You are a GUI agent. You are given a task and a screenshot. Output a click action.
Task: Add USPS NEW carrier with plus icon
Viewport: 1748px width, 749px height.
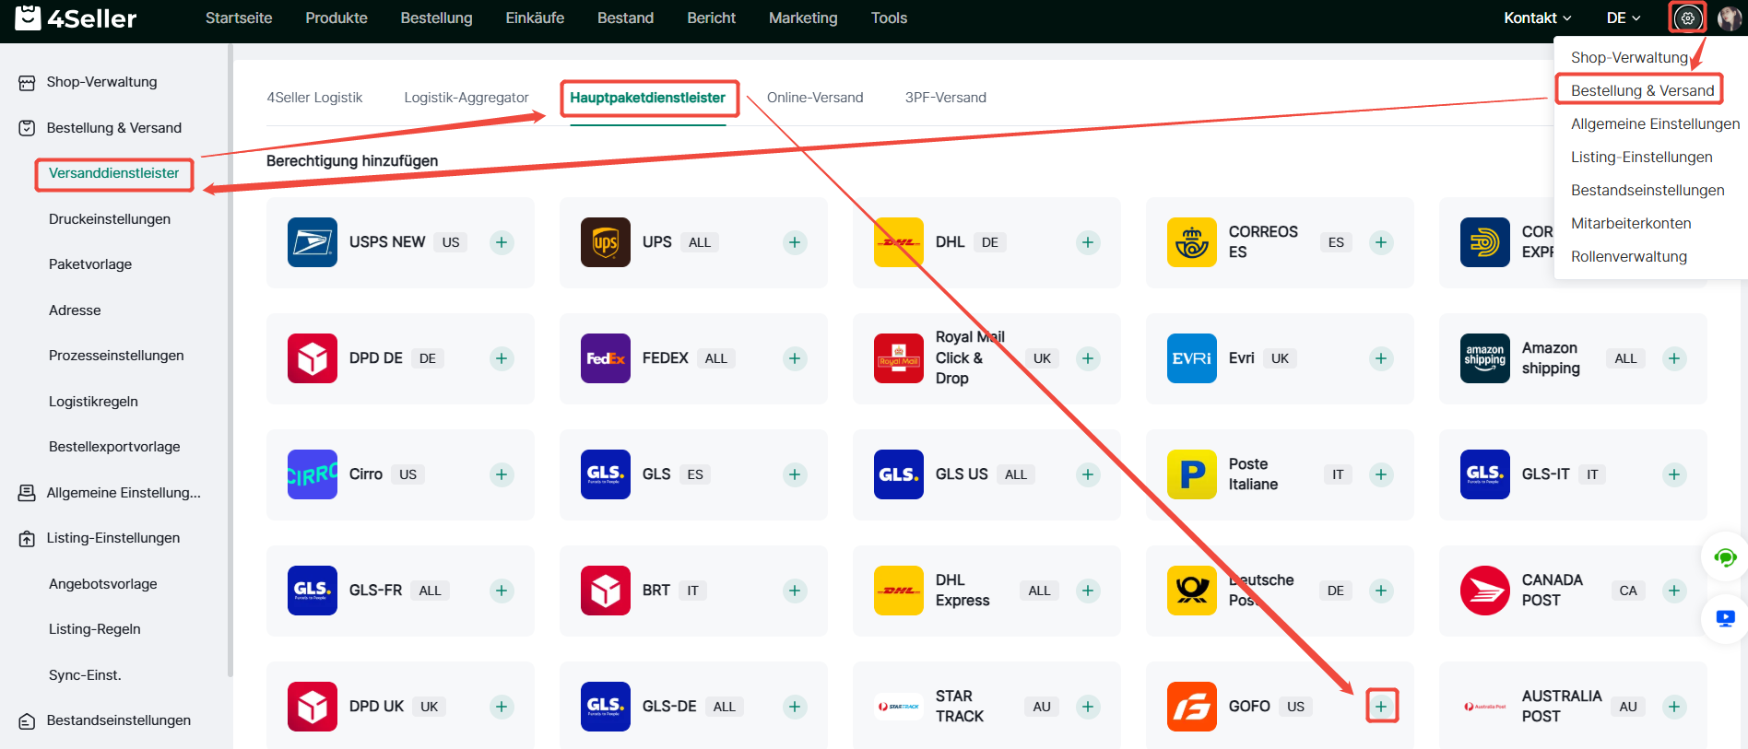click(502, 242)
